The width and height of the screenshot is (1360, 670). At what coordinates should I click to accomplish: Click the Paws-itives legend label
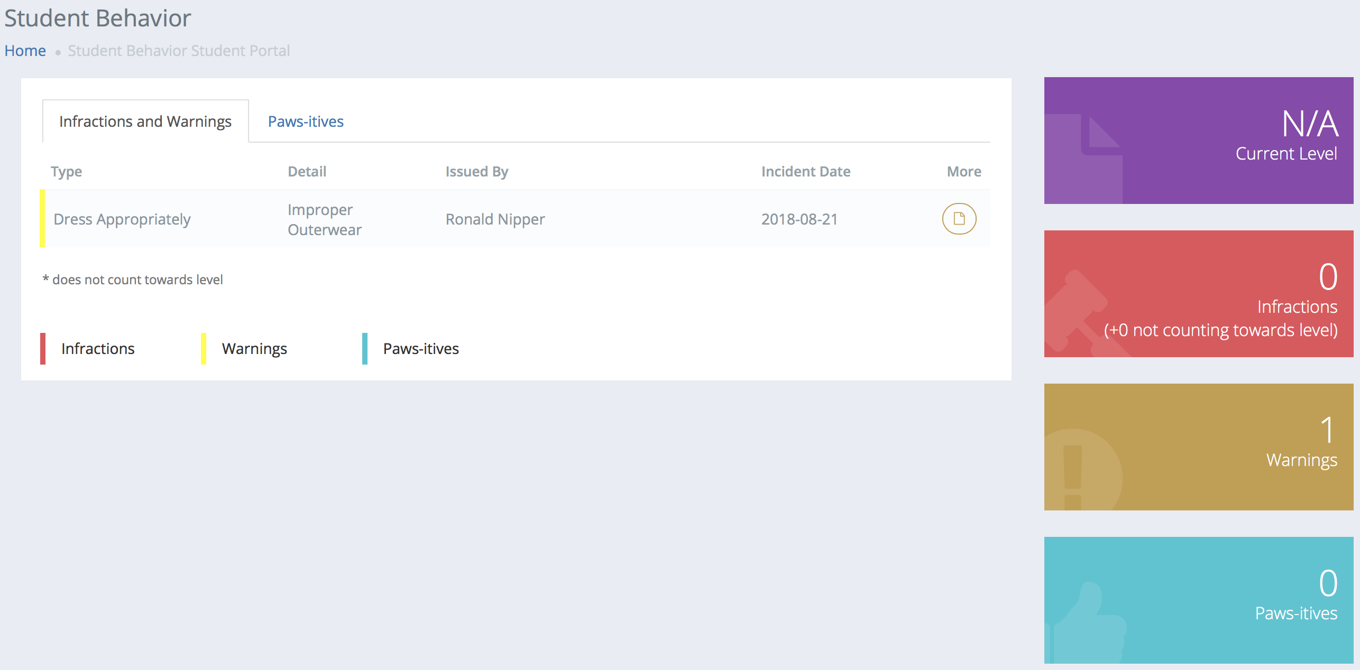tap(421, 349)
